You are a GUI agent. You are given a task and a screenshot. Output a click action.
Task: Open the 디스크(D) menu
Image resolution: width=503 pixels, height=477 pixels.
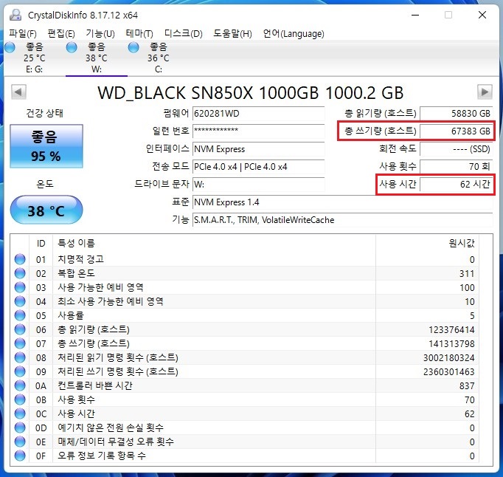click(183, 33)
